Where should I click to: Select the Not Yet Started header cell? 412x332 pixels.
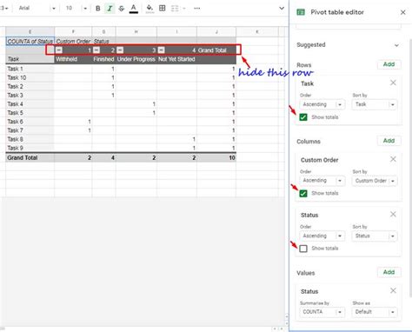(x=176, y=59)
